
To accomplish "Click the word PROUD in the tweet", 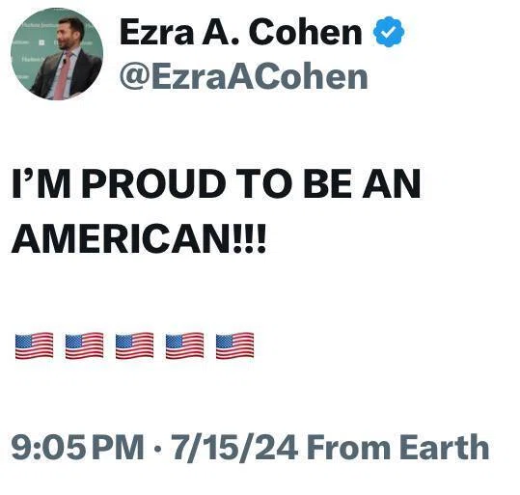I will click(x=154, y=183).
